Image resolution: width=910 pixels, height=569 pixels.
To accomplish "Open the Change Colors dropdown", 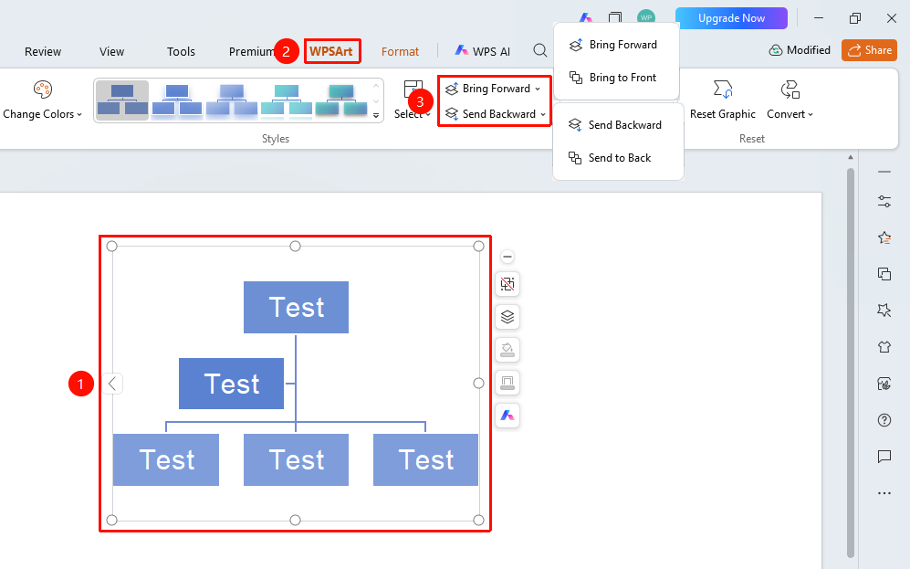I will (x=42, y=100).
